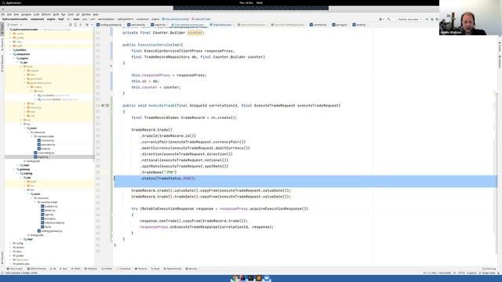The height and width of the screenshot is (282, 502).
Task: Run the selected configuration
Action: (427, 19)
